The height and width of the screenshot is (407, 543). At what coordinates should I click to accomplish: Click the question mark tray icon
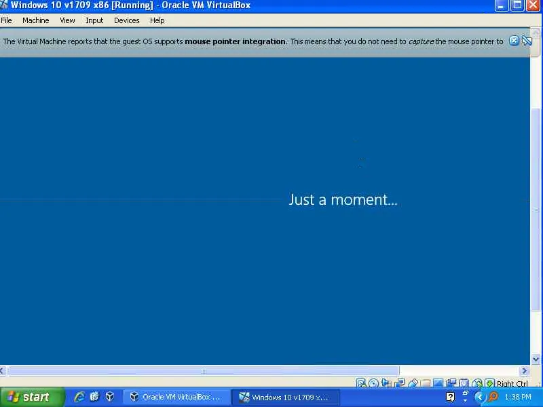click(x=450, y=398)
